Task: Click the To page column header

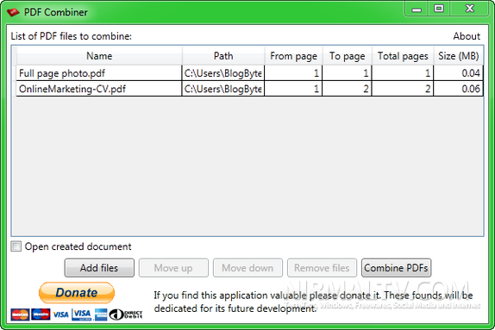Action: tap(347, 56)
